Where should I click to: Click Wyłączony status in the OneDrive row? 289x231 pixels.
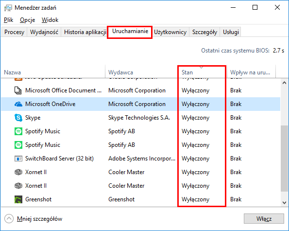(x=196, y=104)
